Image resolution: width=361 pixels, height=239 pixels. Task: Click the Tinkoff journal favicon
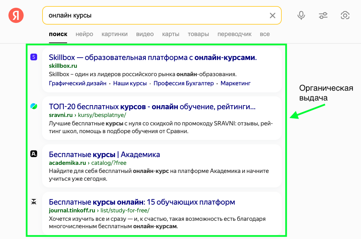pyautogui.click(x=34, y=202)
